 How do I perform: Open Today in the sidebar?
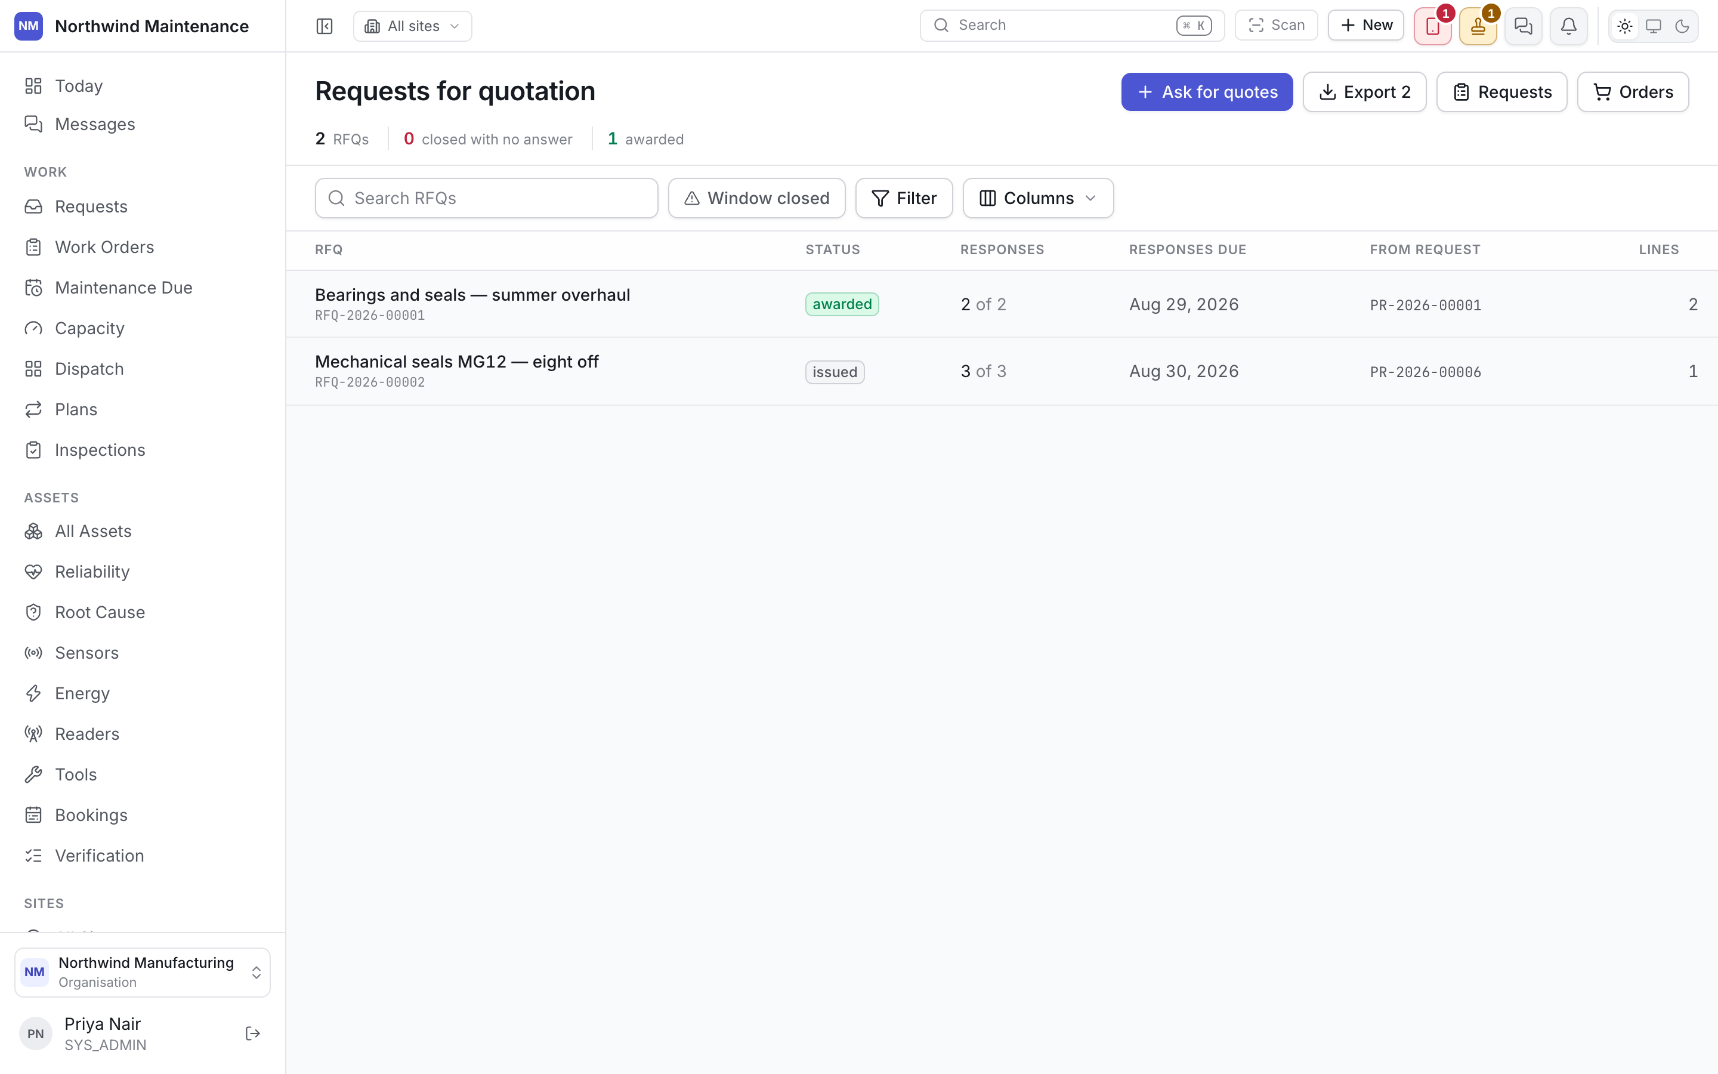click(x=142, y=86)
